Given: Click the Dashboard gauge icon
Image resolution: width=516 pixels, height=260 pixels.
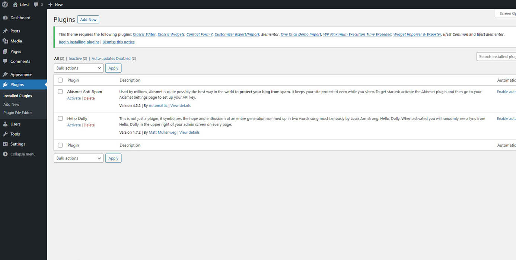Looking at the screenshot, I should point(5,18).
